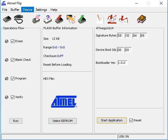Close the Atmel Flip window
168x140 pixels.
pos(161,3)
